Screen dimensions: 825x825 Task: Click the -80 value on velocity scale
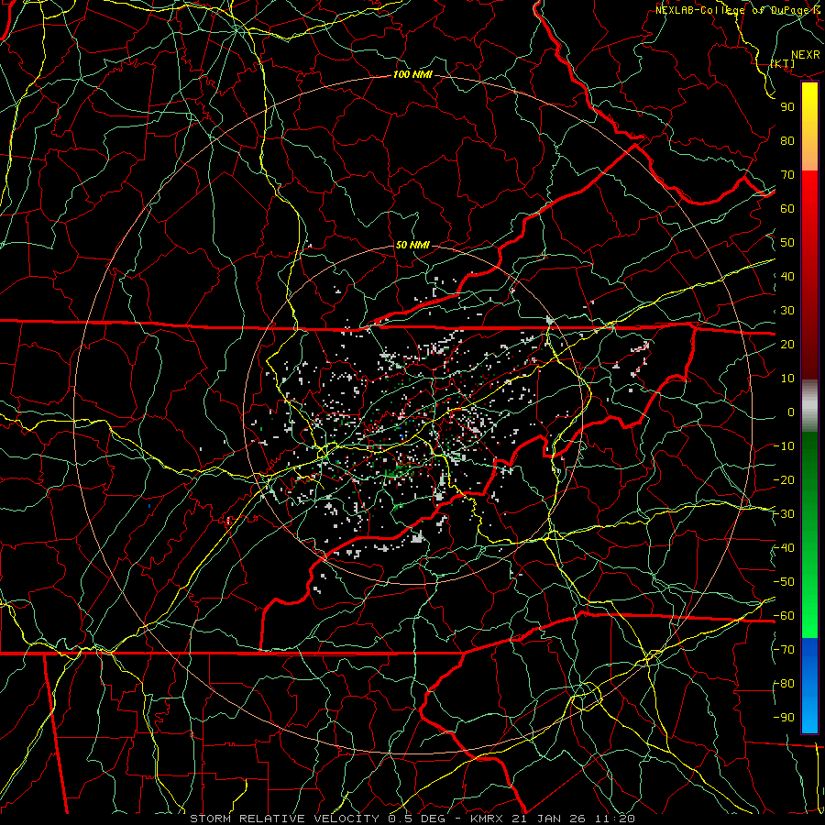point(784,684)
